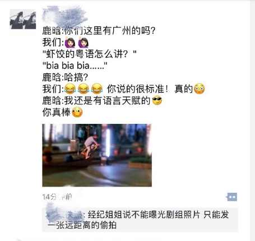Open the blurry bicycle photo thumbnail

click(x=97, y=155)
